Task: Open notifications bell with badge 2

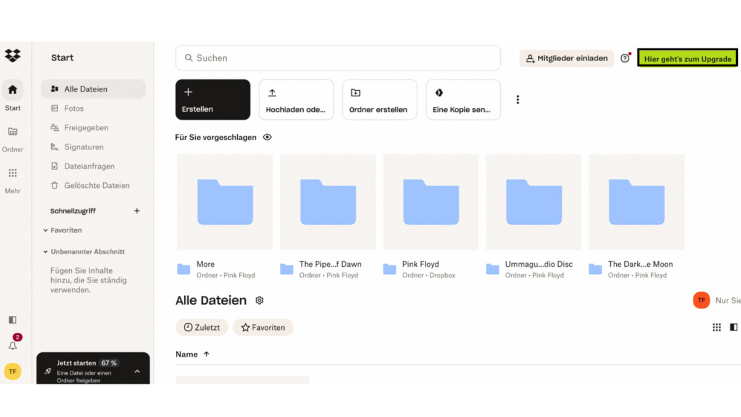Action: coord(12,345)
